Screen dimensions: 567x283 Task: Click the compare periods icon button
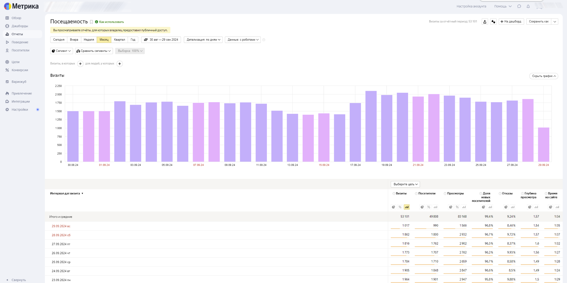tap(493, 22)
